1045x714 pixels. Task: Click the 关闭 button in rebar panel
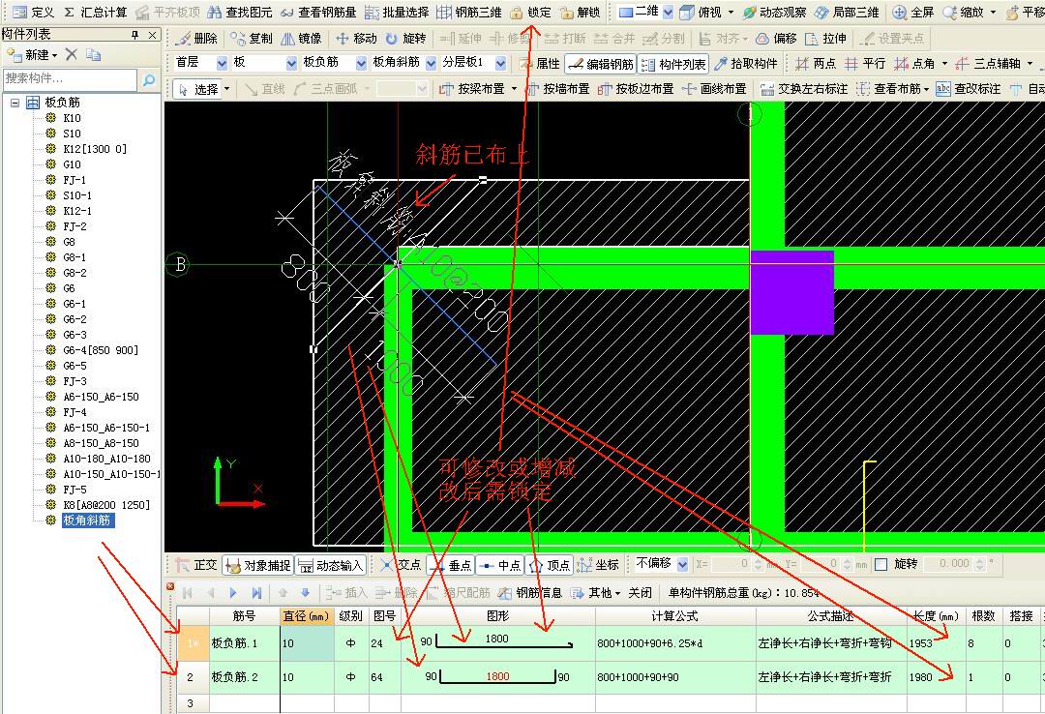[640, 592]
